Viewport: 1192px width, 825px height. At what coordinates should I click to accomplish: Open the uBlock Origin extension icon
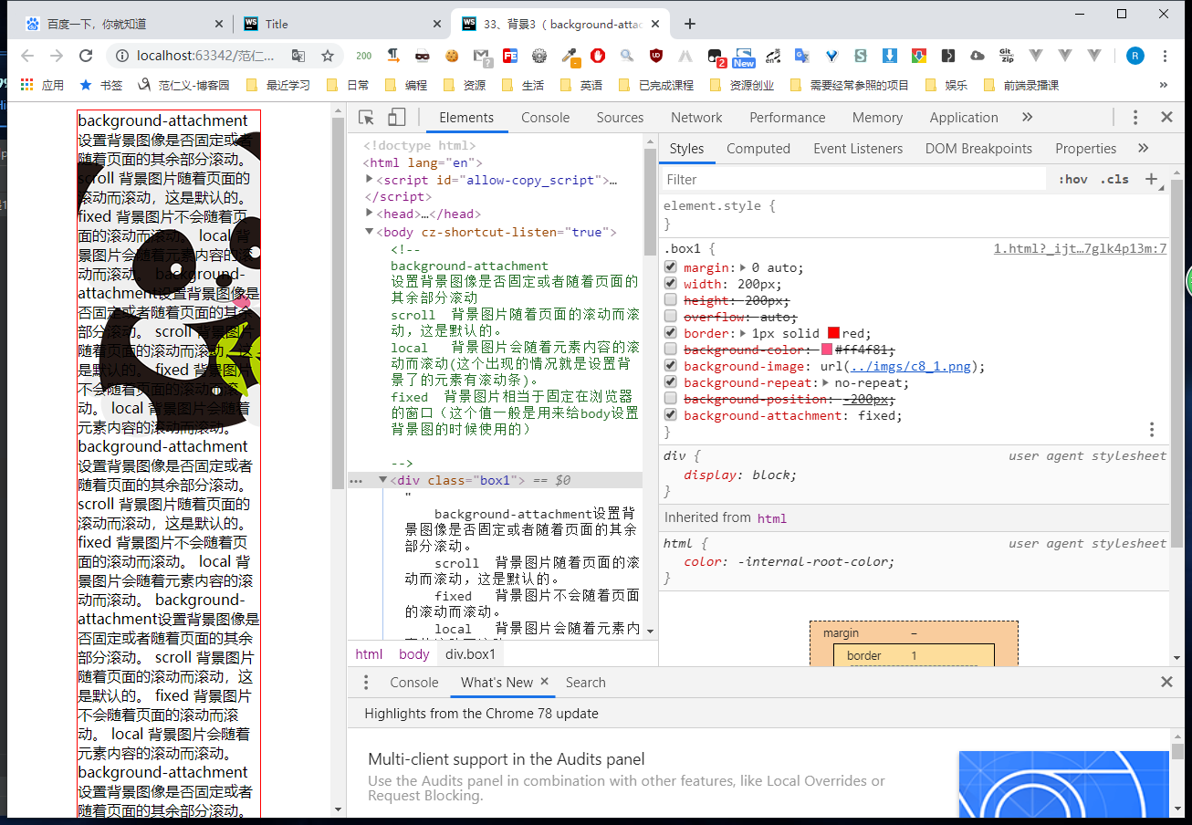(656, 56)
